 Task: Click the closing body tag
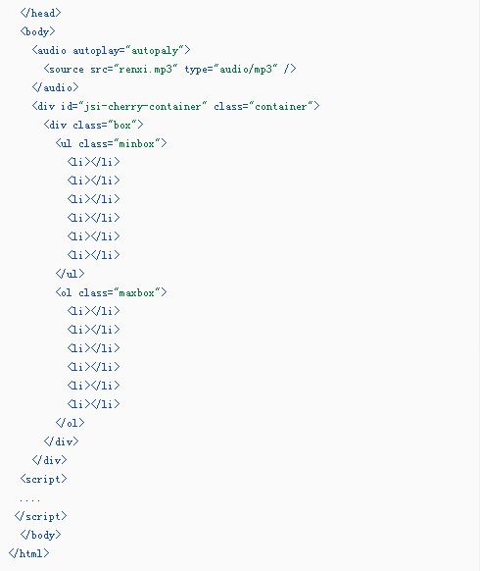tap(40, 535)
